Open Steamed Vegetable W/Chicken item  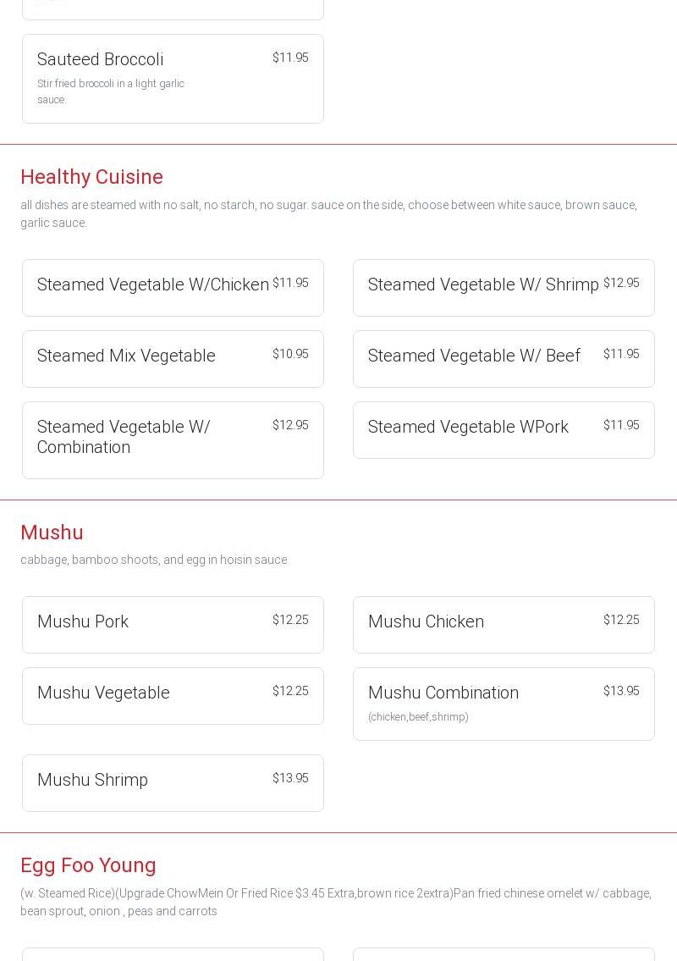[x=173, y=288]
